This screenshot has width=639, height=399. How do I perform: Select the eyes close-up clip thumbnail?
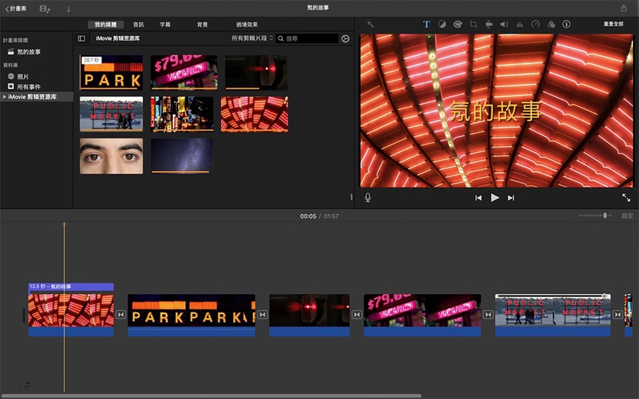point(111,156)
